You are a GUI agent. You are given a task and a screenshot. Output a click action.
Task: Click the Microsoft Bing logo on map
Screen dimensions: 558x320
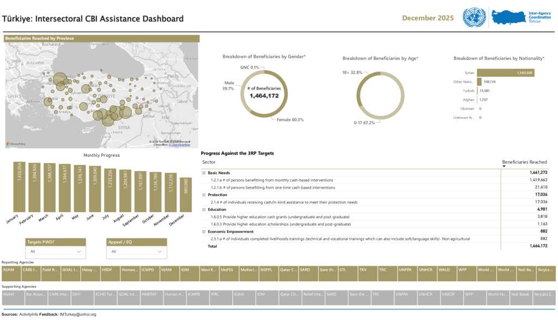[16, 144]
